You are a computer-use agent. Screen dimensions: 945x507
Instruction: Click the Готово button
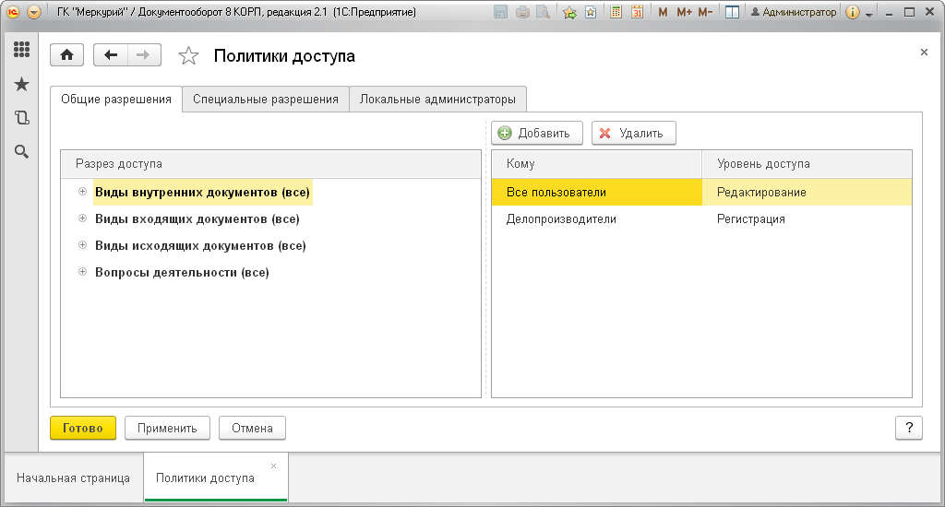pyautogui.click(x=82, y=428)
